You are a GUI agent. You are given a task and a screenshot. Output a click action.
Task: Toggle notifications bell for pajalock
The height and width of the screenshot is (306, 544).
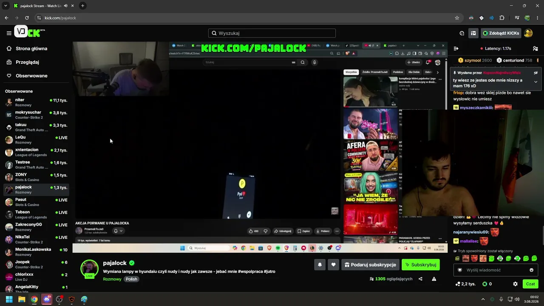click(x=320, y=265)
